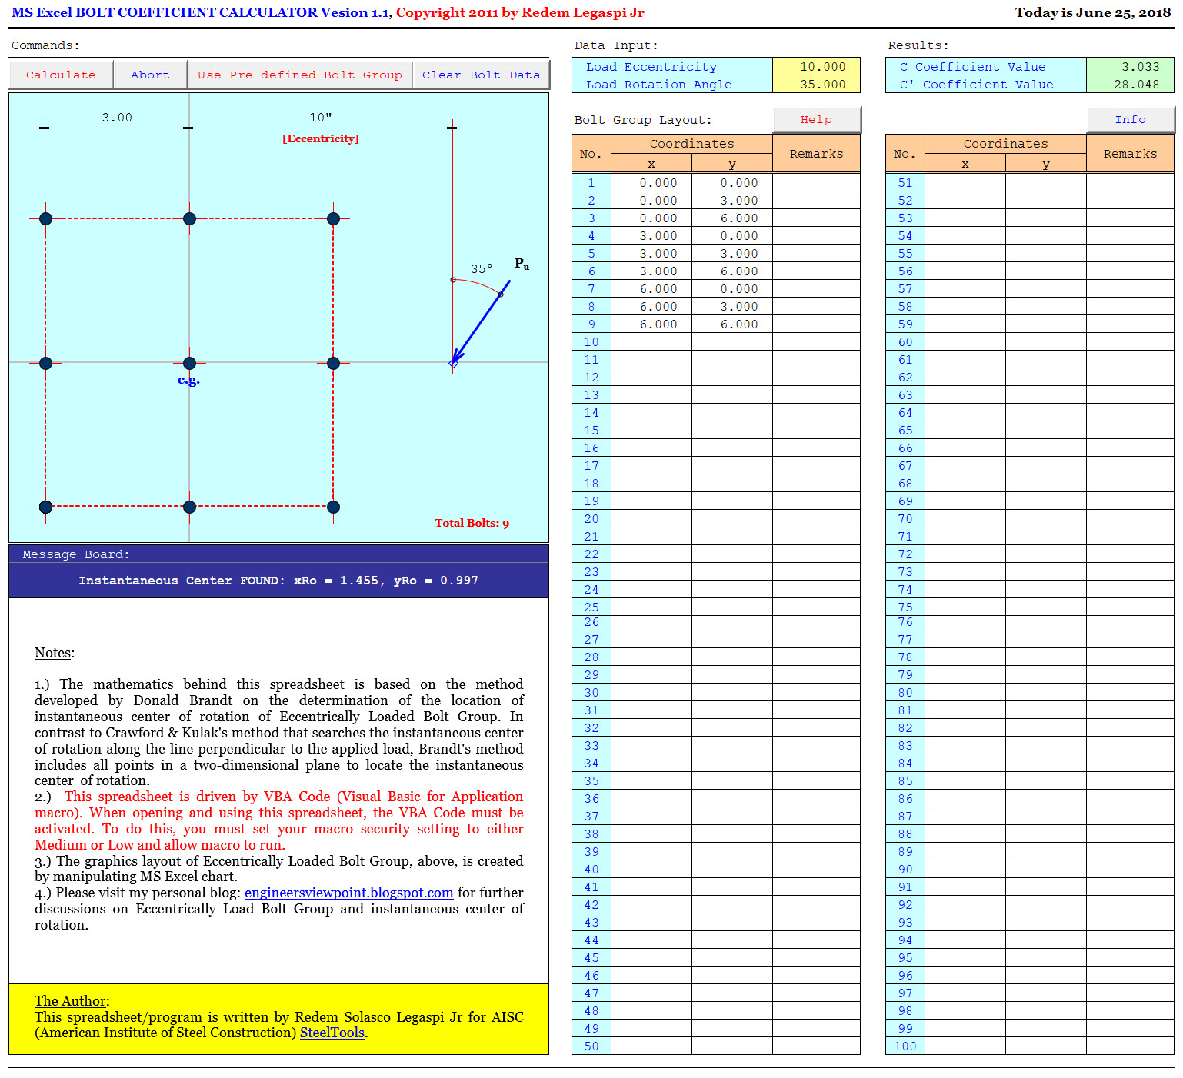Open the engineersviewpoint.blogspot.com link
Screen dimensions: 1183x1078
348,893
